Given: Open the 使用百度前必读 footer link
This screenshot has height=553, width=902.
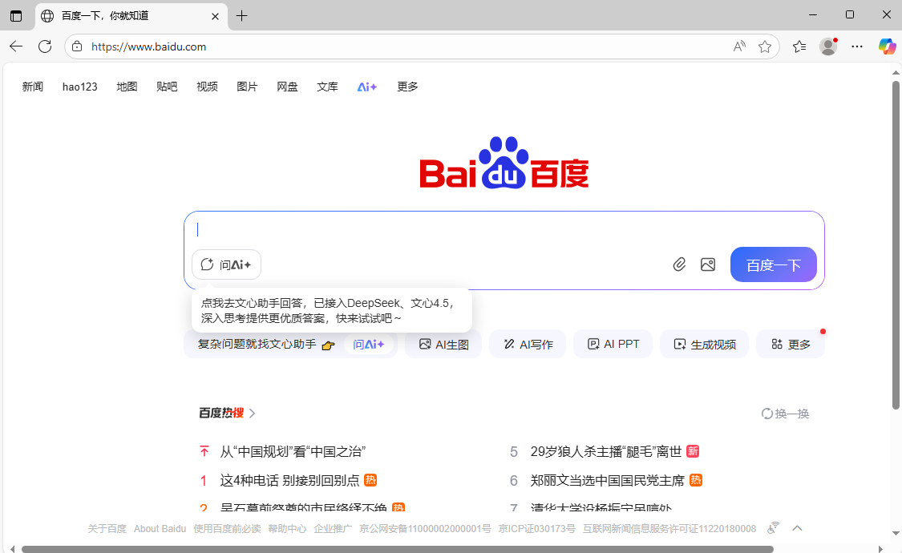Looking at the screenshot, I should click(227, 528).
